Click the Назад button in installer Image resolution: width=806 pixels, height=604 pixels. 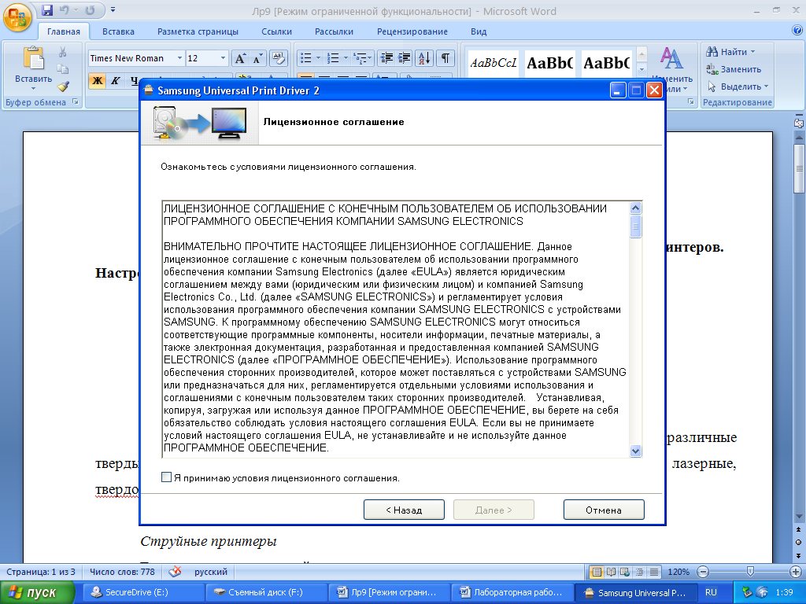coord(404,510)
